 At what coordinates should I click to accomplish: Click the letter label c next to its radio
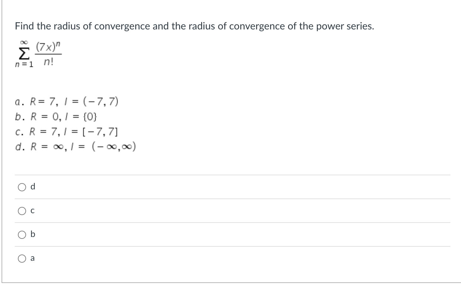point(32,210)
